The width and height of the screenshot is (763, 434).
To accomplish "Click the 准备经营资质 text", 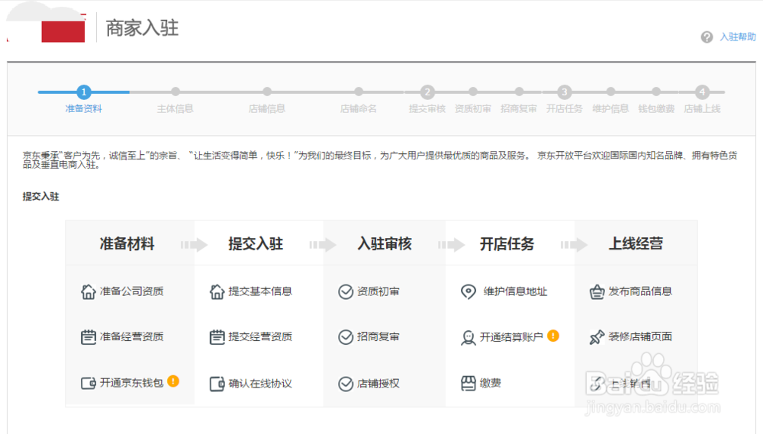I will click(131, 336).
